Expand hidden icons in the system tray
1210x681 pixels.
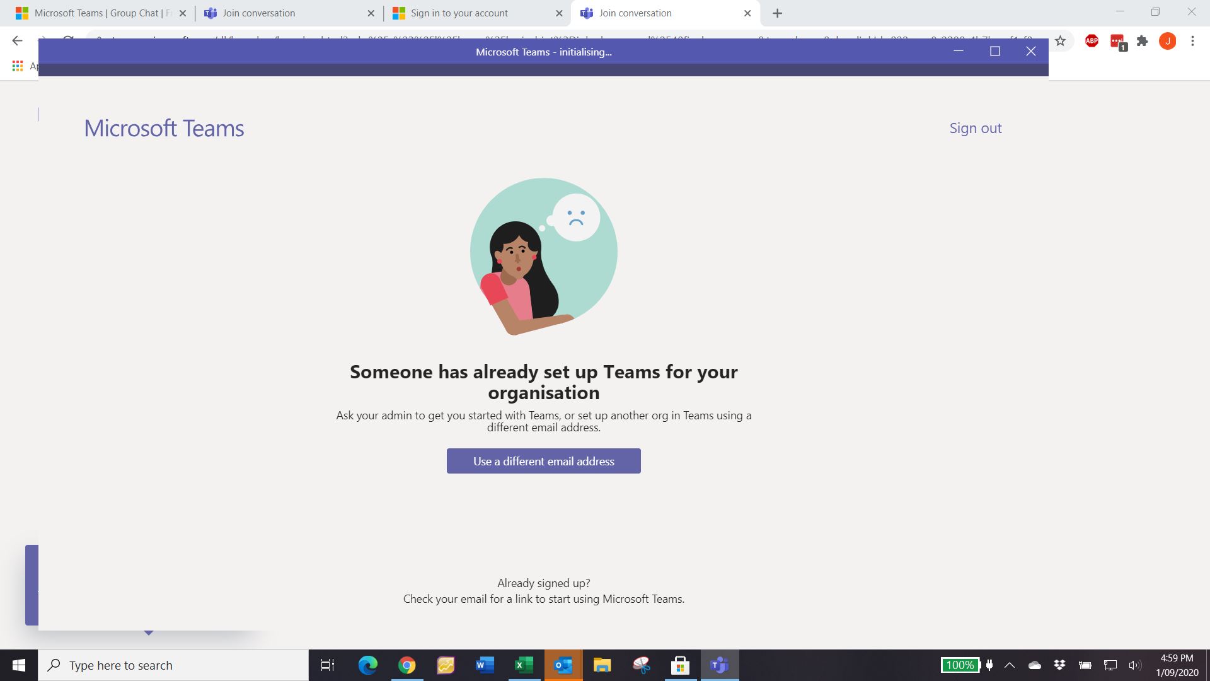1009,665
